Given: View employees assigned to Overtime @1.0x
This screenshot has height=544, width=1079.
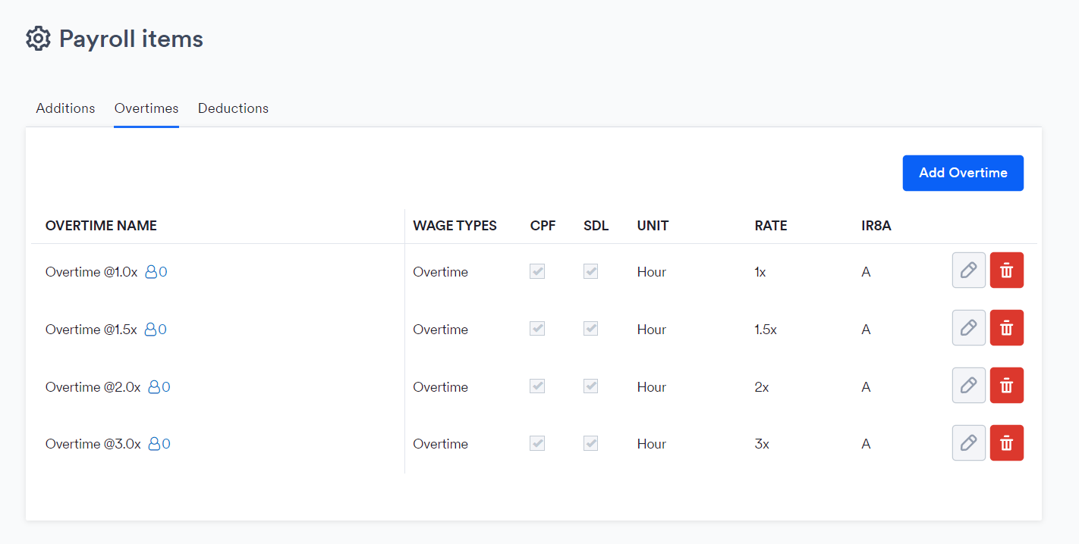Looking at the screenshot, I should click(156, 272).
